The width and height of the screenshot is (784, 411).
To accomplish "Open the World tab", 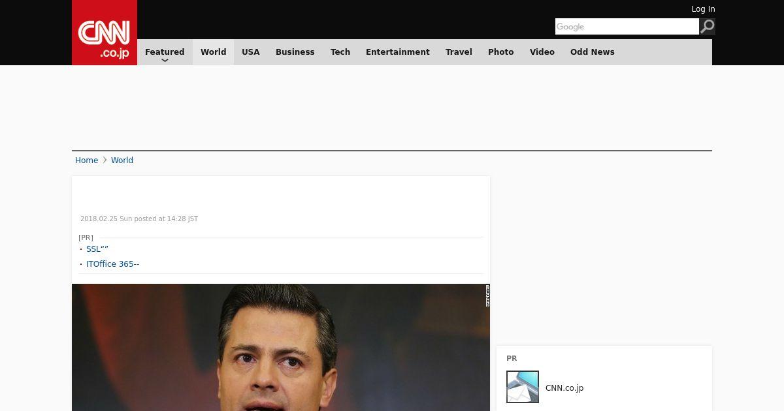I will tap(213, 52).
